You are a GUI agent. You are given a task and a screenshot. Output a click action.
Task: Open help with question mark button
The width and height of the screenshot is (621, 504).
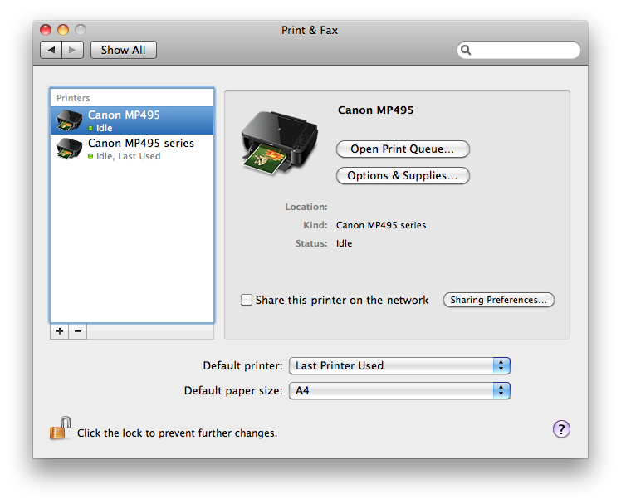(x=561, y=429)
